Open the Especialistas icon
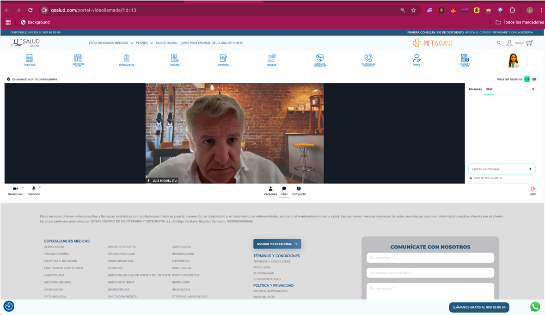The height and width of the screenshot is (315, 545). [x=127, y=60]
